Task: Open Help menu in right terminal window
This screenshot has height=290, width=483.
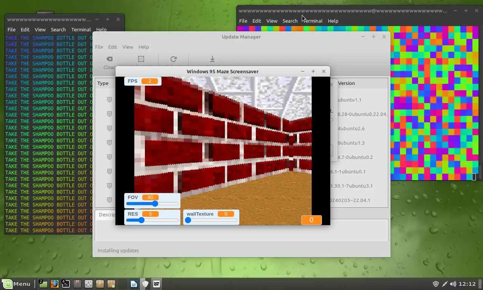Action: (x=333, y=21)
